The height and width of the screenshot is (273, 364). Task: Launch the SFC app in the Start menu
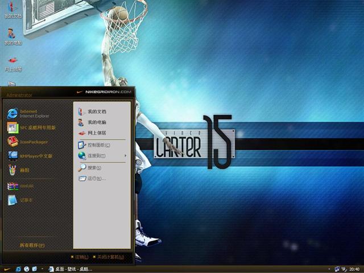31,127
